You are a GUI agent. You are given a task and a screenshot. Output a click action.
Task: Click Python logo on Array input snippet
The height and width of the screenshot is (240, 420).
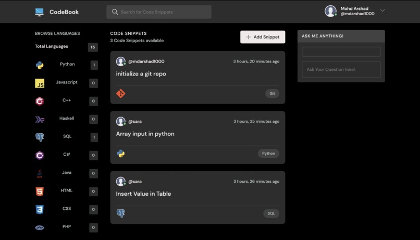(121, 153)
